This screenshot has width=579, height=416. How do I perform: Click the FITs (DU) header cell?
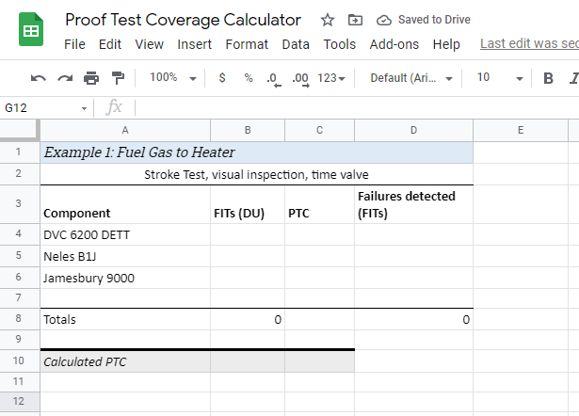coord(248,204)
